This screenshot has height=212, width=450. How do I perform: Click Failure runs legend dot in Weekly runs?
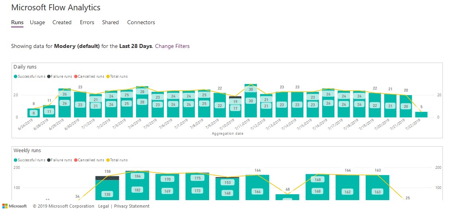(x=48, y=160)
